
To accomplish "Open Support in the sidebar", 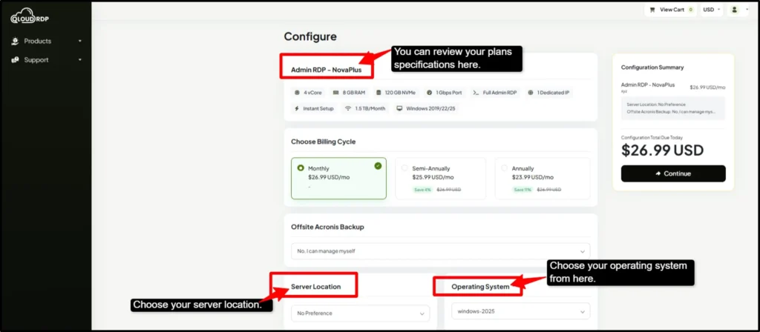I will (36, 60).
